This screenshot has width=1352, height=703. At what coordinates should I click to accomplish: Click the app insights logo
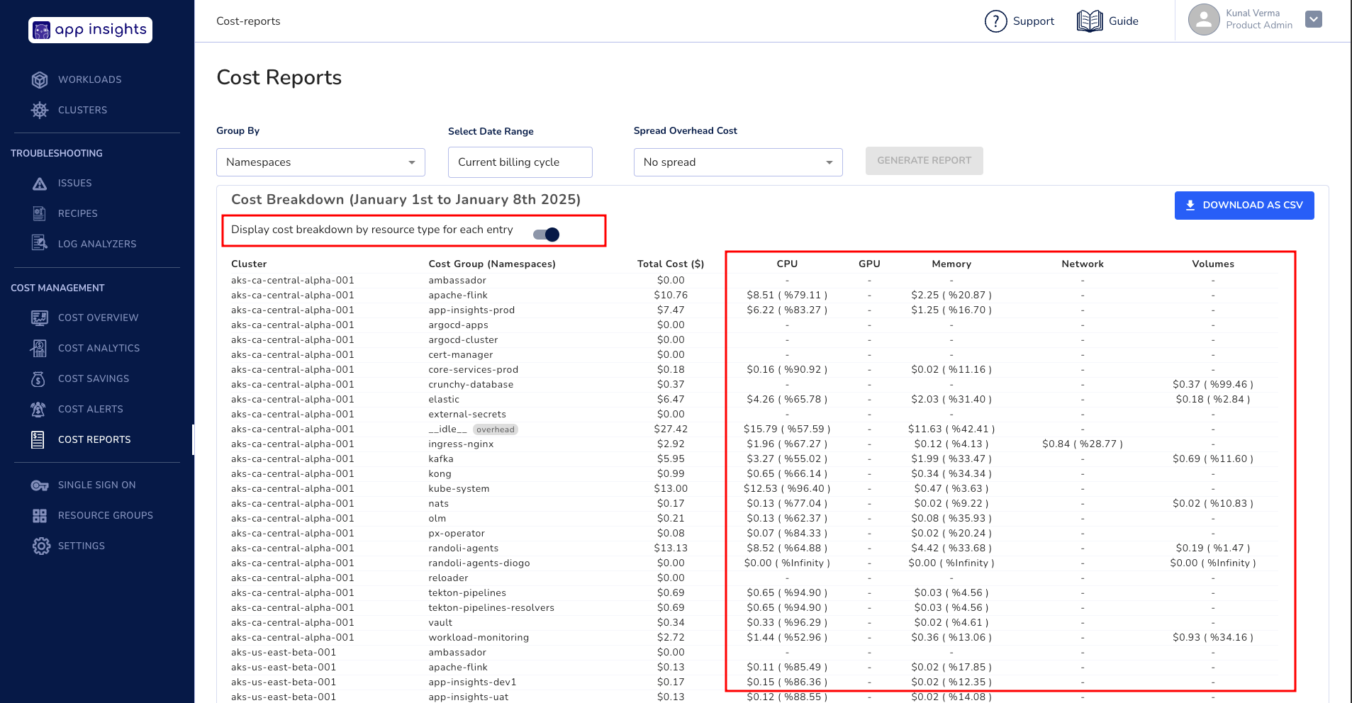(90, 30)
